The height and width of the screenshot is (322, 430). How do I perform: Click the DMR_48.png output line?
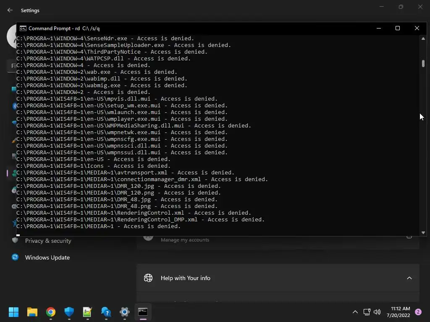pyautogui.click(x=117, y=206)
